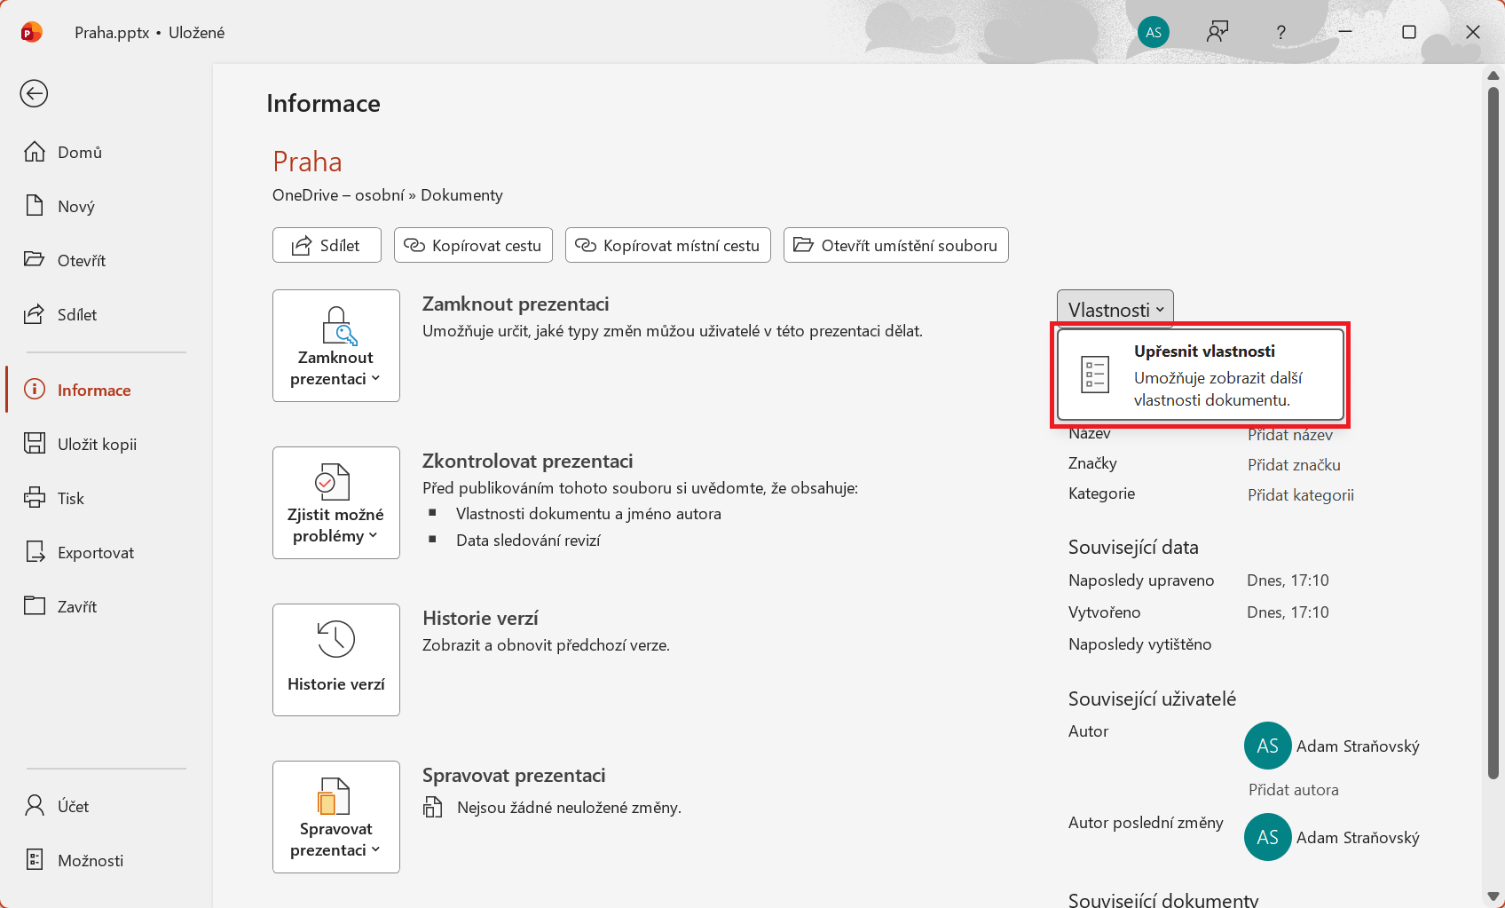This screenshot has height=908, width=1505.
Task: Click Přidat autora field
Action: [x=1293, y=790]
